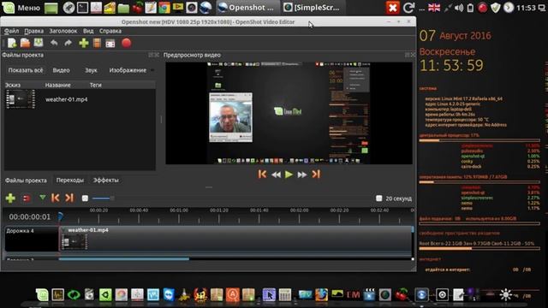The image size is (548, 308).
Task: Undo the last action
Action: click(54, 43)
